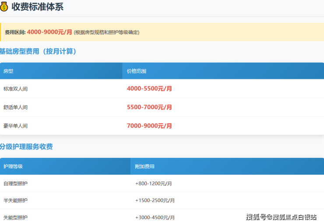Click the 价格范围 column header
Viewport: 324px width, 224px height.
pos(137,71)
